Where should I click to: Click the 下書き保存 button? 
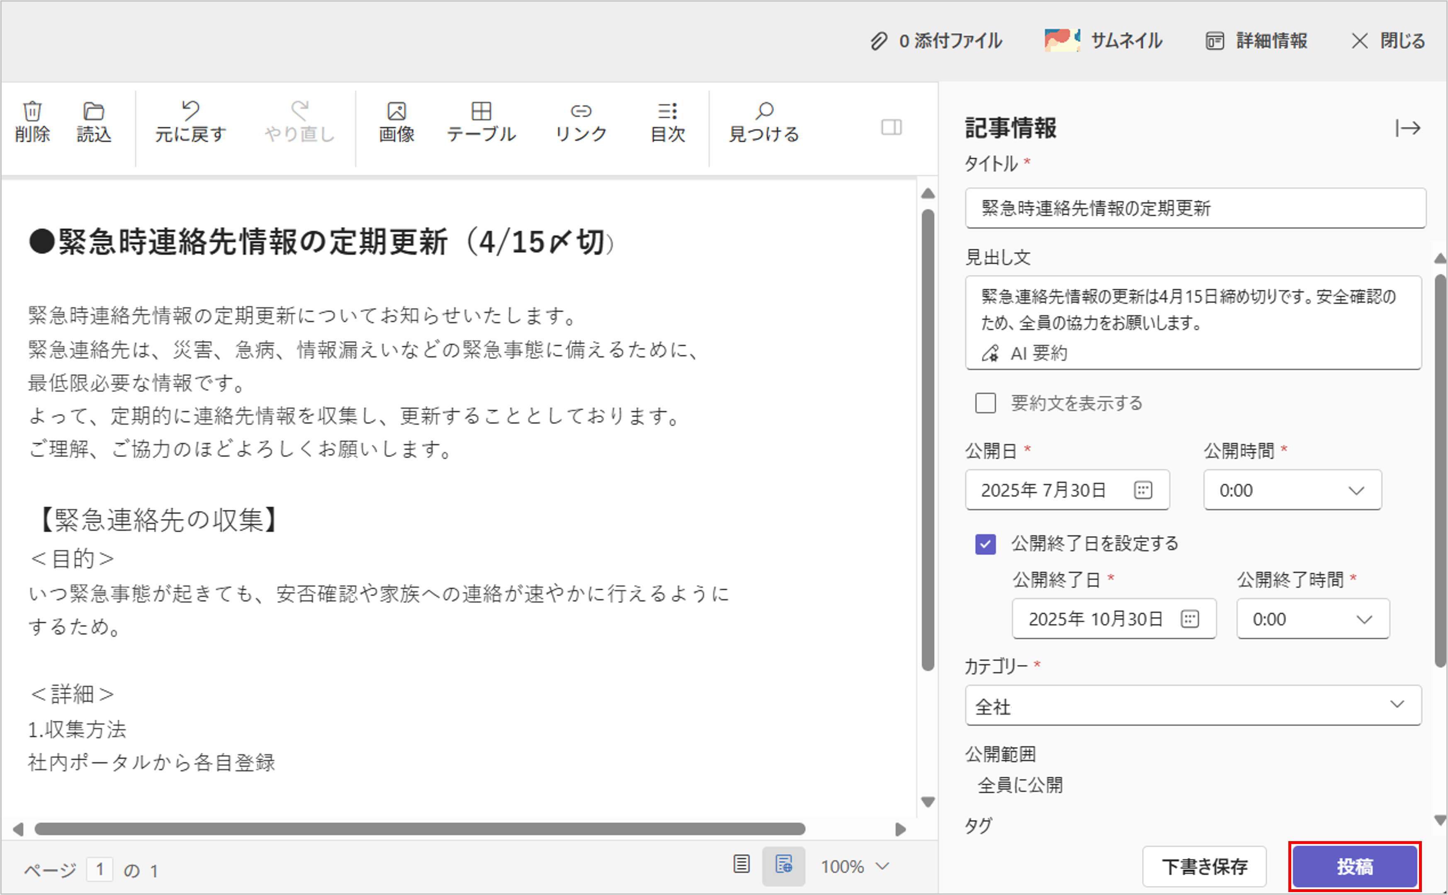tap(1204, 866)
